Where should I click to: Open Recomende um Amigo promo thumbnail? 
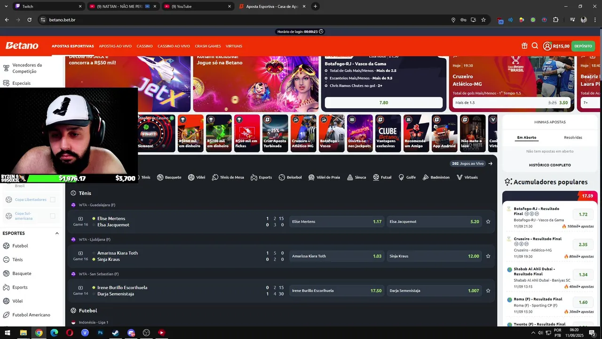(416, 133)
